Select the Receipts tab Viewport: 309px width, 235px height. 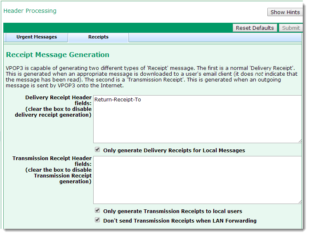point(98,37)
